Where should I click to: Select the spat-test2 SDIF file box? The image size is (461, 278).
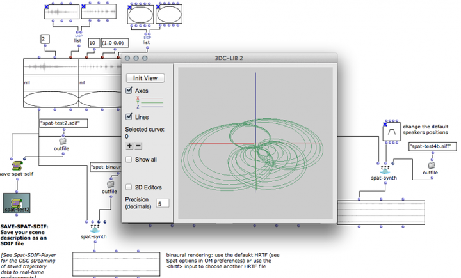[18, 205]
